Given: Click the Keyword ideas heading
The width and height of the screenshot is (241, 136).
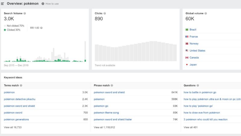Looking at the screenshot, I should [13, 78].
